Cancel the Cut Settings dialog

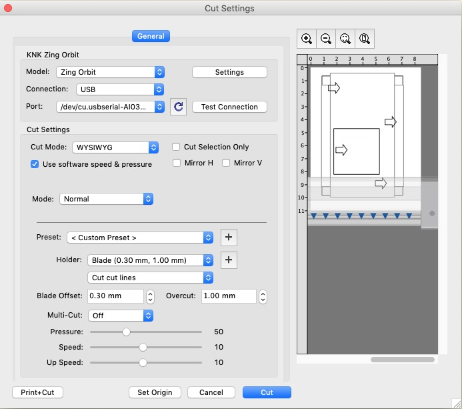click(x=211, y=392)
